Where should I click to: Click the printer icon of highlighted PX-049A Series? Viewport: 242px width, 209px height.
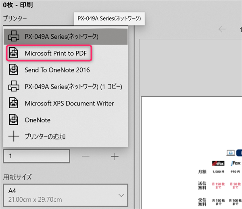point(14,36)
